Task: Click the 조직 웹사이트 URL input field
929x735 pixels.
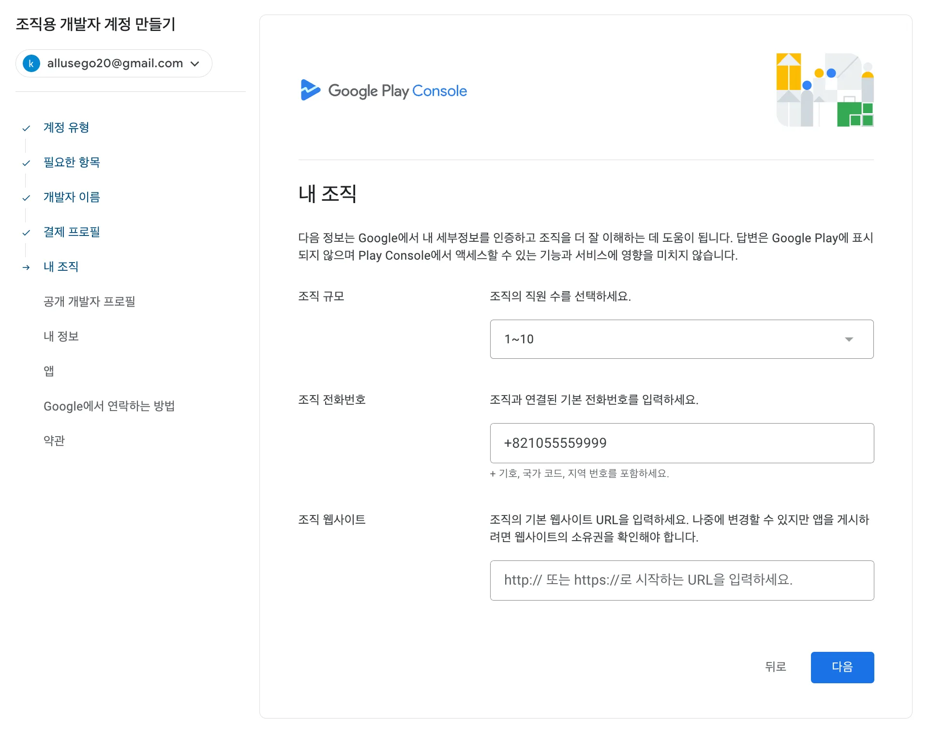Action: pos(681,580)
